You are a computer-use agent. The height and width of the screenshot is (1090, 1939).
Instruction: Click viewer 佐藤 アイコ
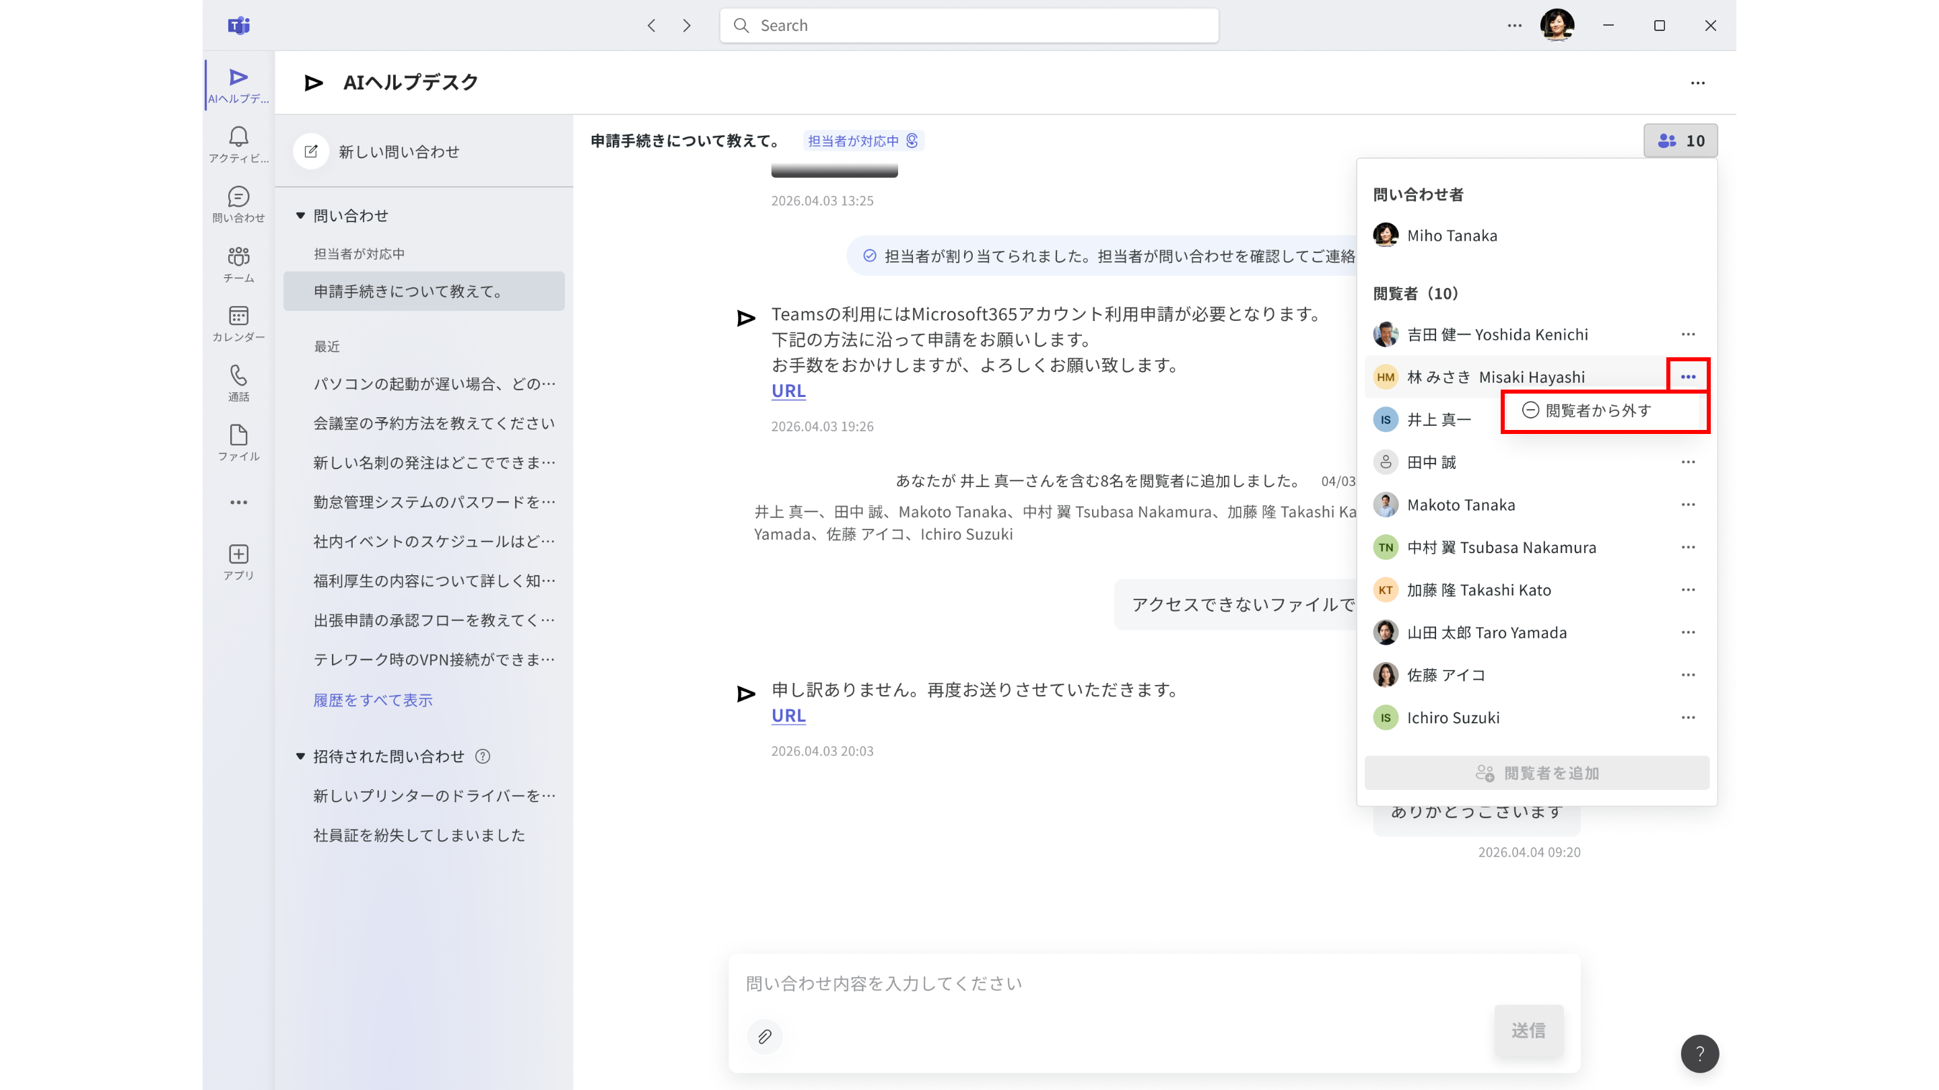[x=1446, y=675]
